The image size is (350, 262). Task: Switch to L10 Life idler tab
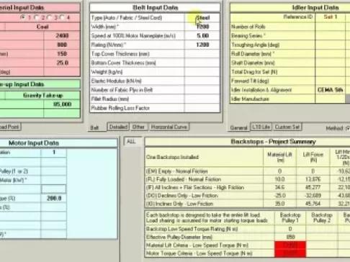pyautogui.click(x=261, y=127)
